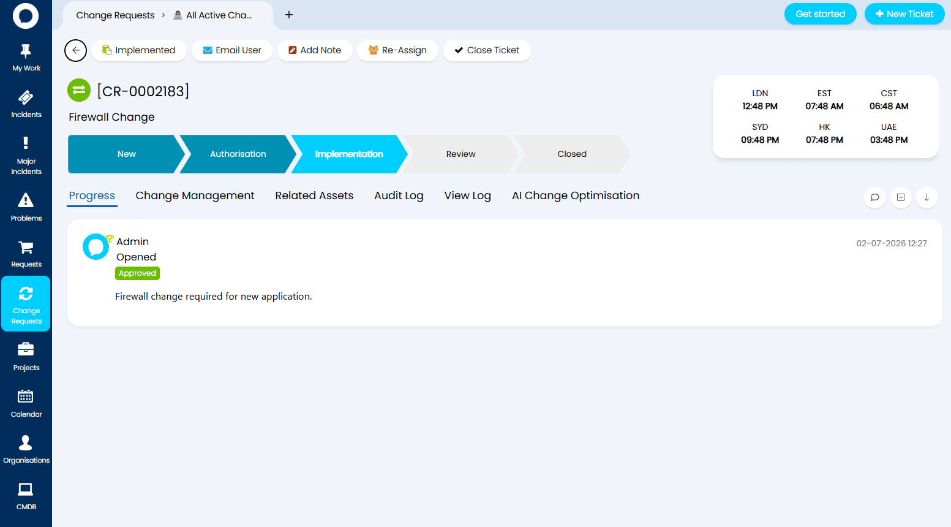Click the Admin avatar in progress entry
The height and width of the screenshot is (527, 951).
(96, 246)
